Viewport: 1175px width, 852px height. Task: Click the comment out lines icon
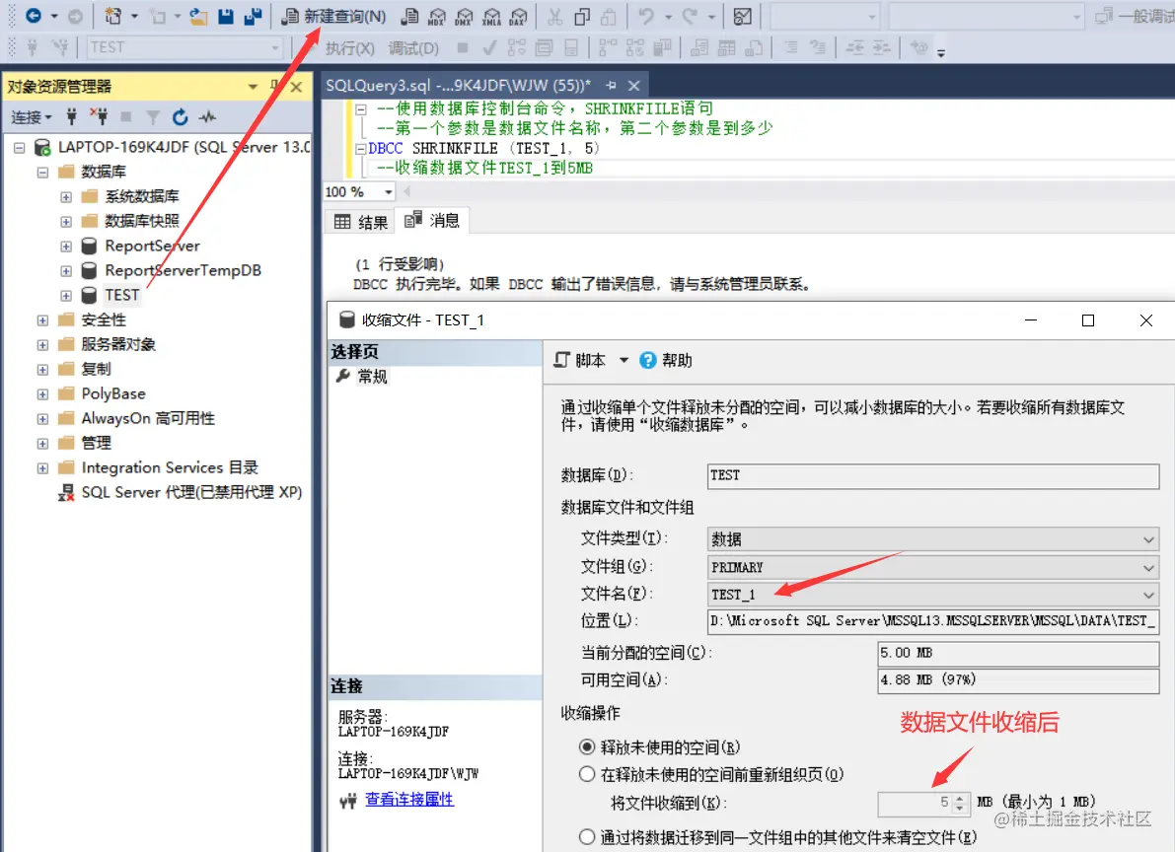[791, 48]
